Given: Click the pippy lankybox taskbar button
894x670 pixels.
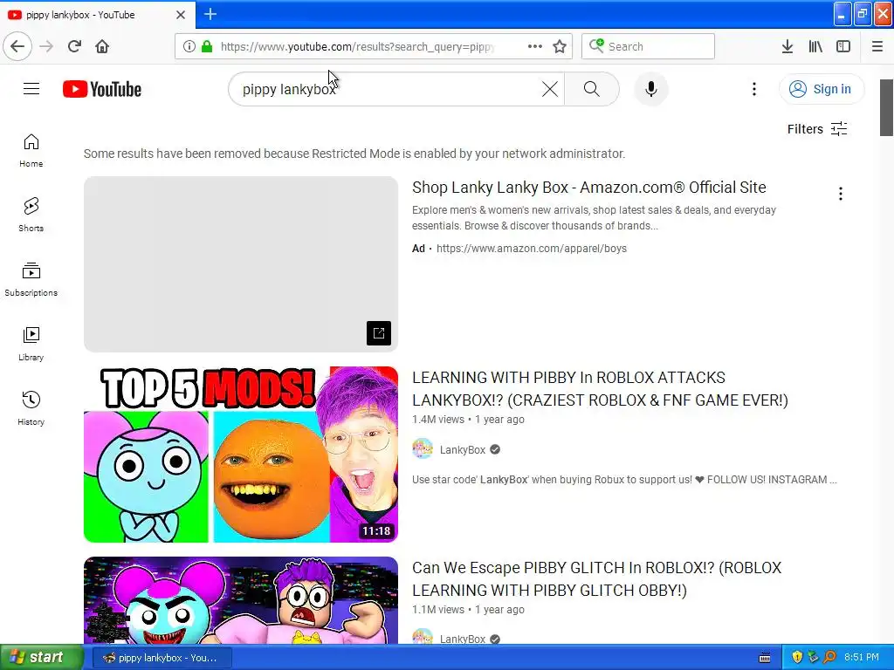Looking at the screenshot, I should click(x=162, y=658).
